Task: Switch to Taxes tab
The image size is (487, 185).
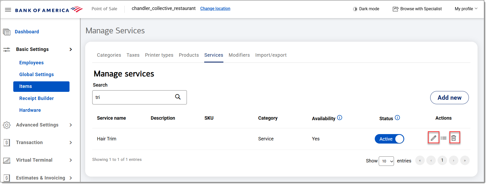Action: coord(133,55)
